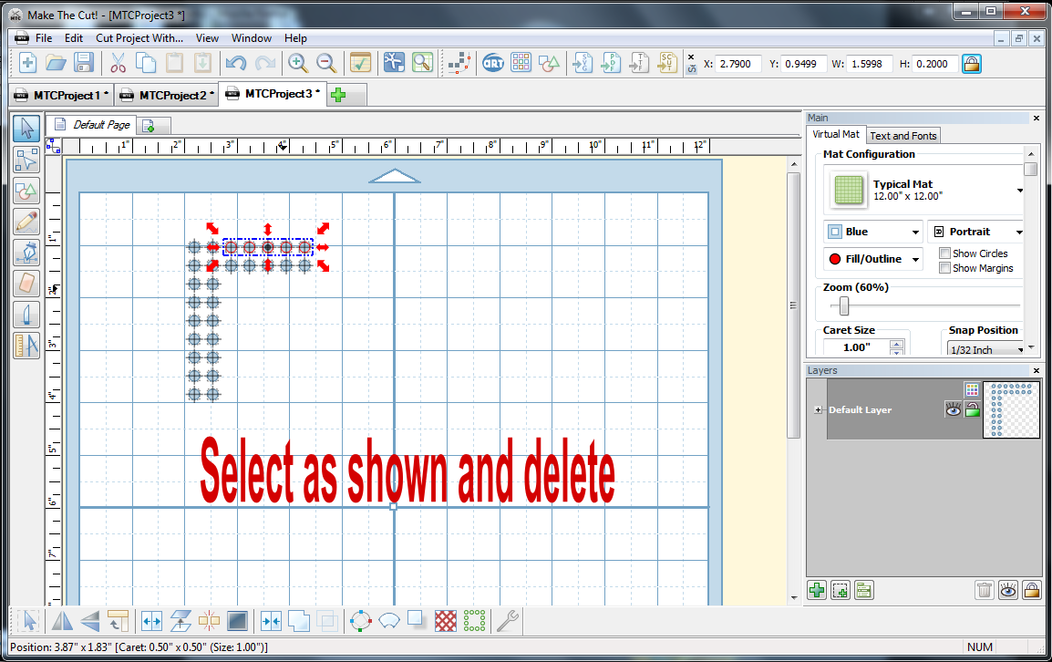Click the Default Layer color grid swatch
The width and height of the screenshot is (1052, 662).
[x=972, y=389]
